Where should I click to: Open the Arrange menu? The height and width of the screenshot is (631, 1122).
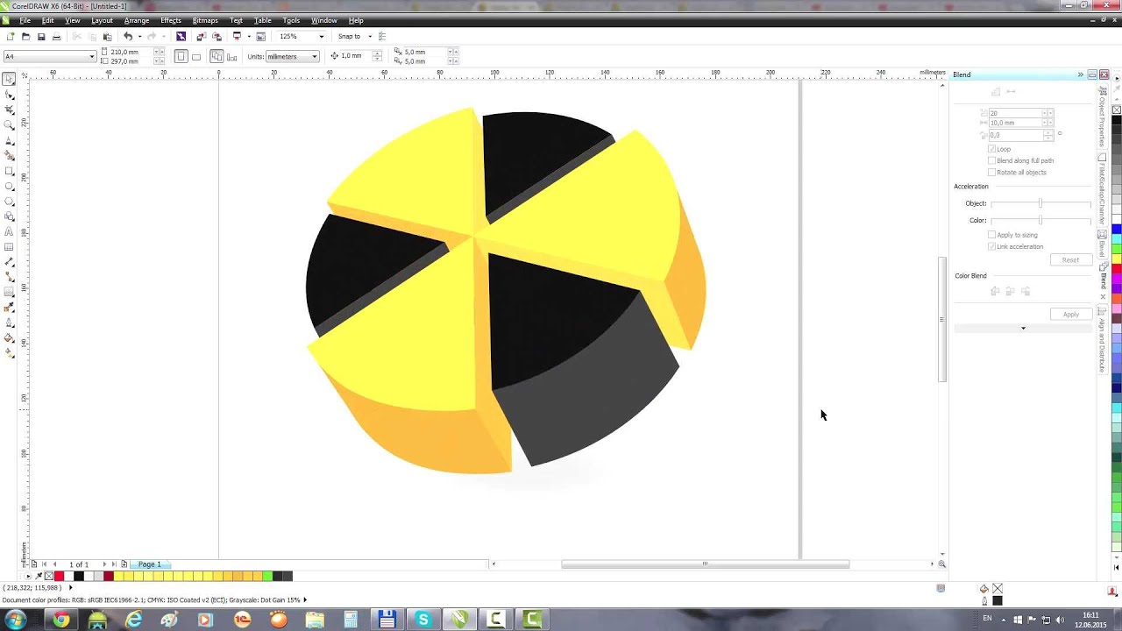click(x=137, y=20)
